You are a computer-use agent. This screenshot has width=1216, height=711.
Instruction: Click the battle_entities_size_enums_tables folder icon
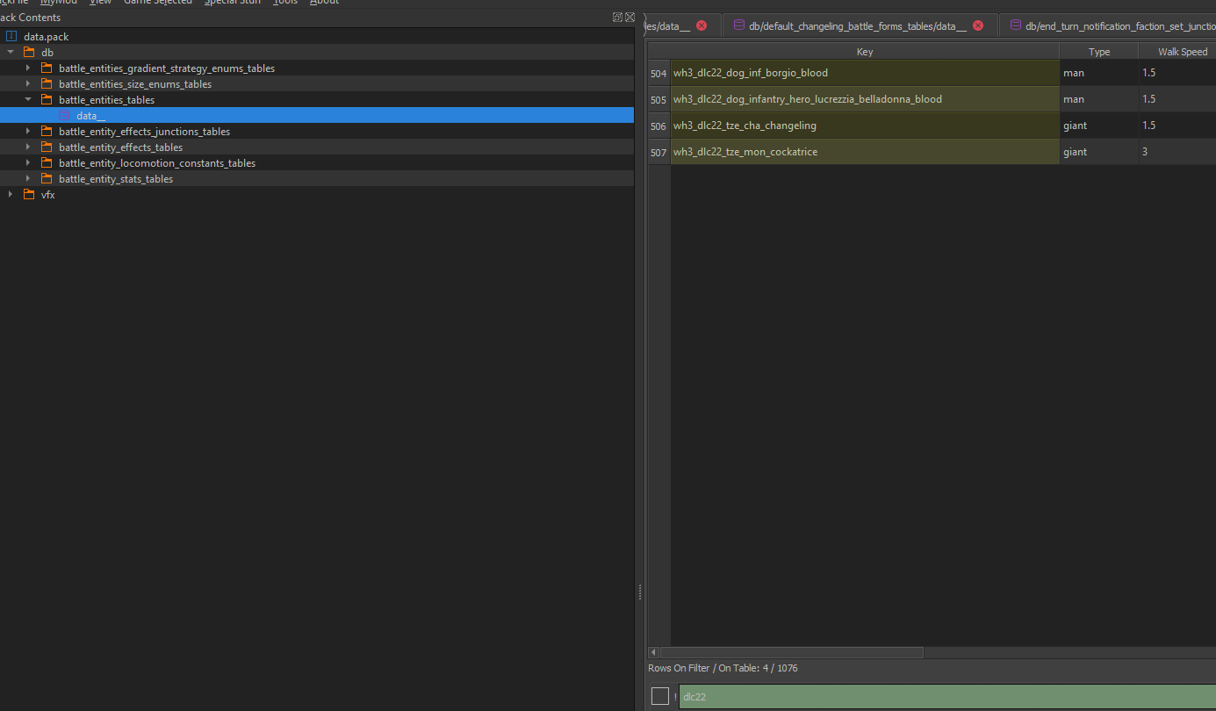coord(47,84)
